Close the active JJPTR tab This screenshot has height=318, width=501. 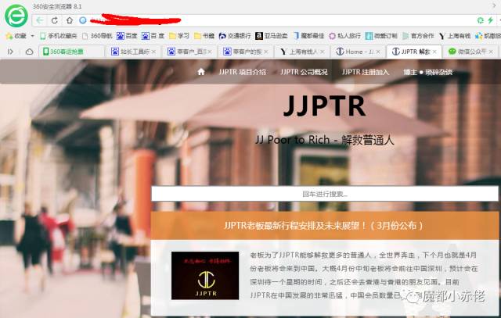coord(434,52)
